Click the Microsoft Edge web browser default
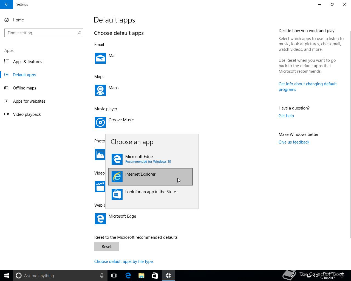351x281 pixels. (115, 219)
